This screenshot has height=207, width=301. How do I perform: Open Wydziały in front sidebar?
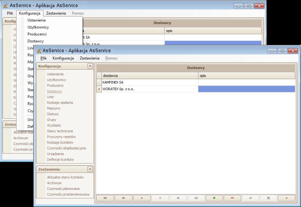pos(54,125)
